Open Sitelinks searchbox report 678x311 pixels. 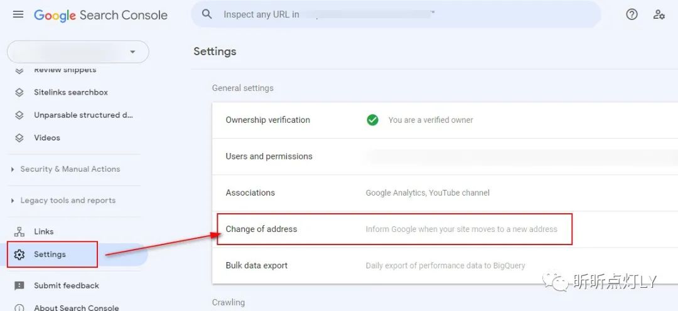click(71, 92)
